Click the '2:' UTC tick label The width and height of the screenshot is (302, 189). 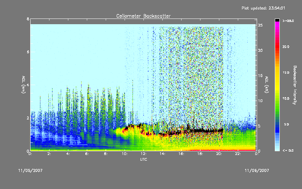coord(49,154)
